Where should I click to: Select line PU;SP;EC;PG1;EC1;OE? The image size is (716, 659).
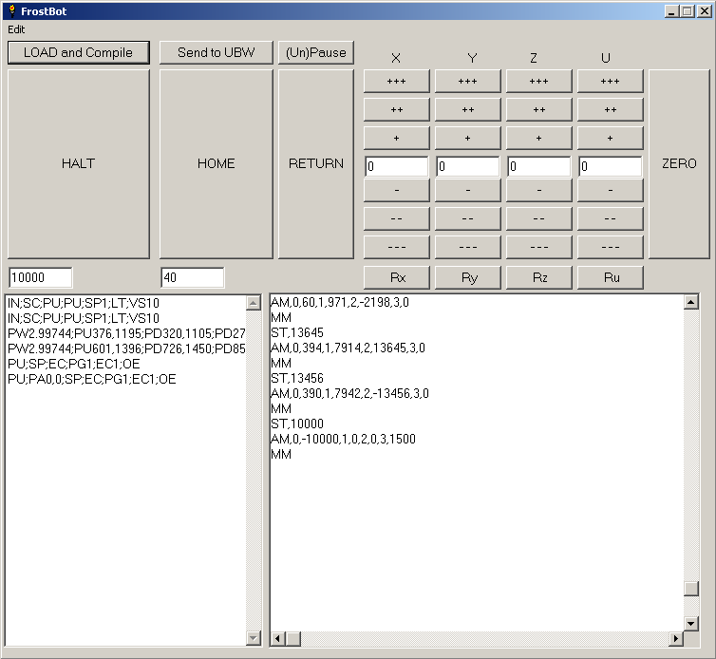73,364
